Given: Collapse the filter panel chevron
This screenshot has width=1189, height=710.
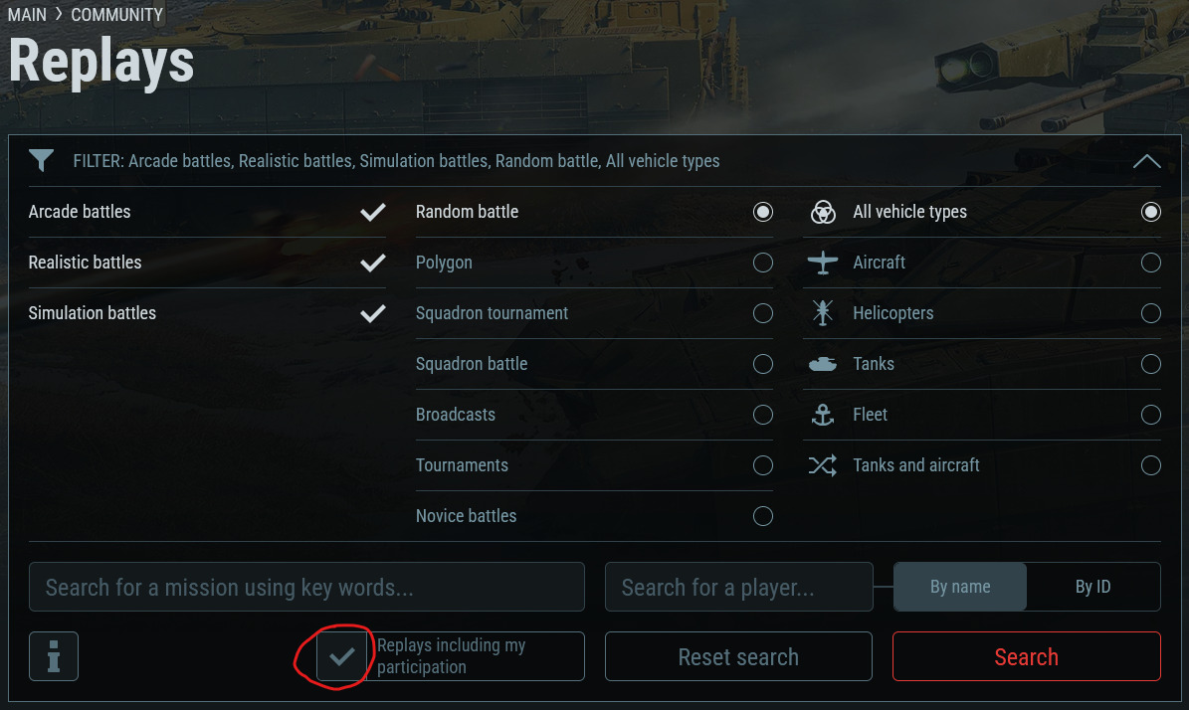Looking at the screenshot, I should pyautogui.click(x=1146, y=161).
